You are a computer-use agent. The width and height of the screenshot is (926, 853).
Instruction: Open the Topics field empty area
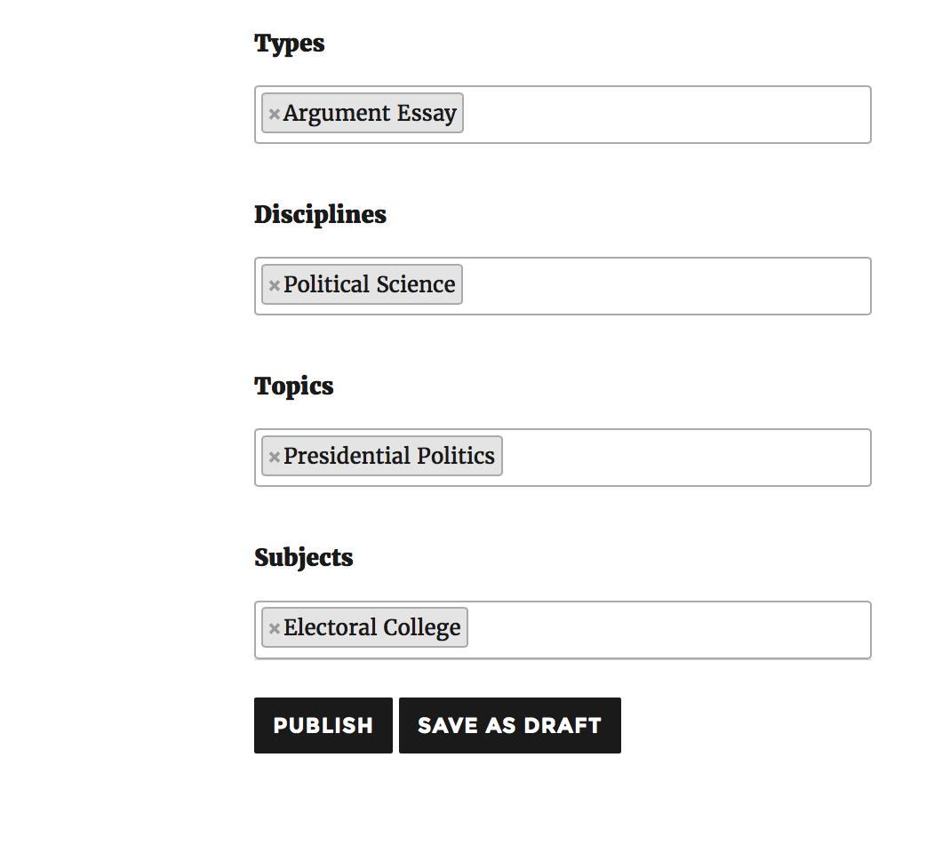[x=684, y=458]
